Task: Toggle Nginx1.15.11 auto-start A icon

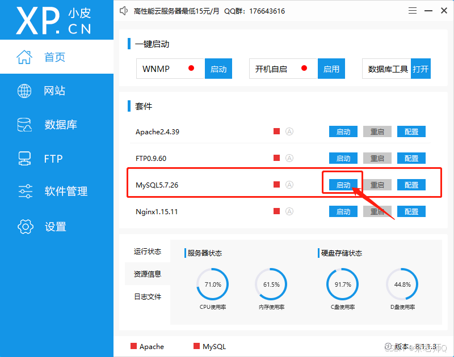Action: tap(289, 211)
